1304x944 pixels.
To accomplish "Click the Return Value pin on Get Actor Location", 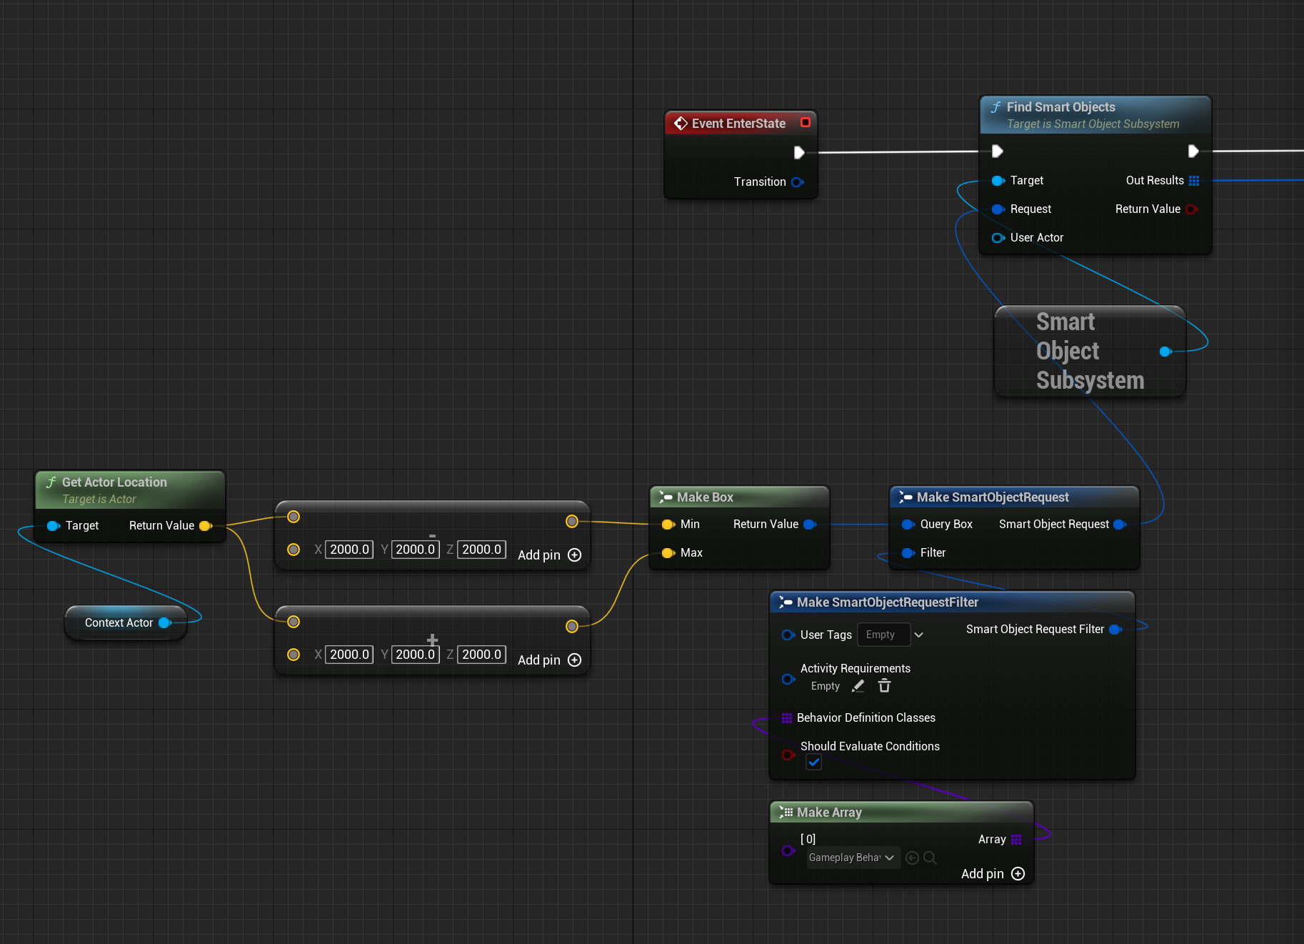I will click(x=206, y=525).
